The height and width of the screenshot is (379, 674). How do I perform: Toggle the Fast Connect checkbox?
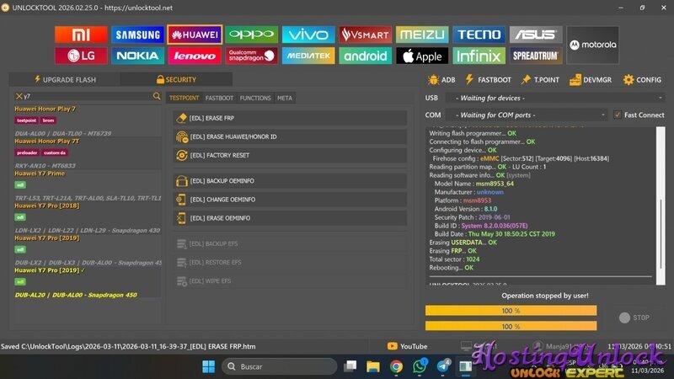tap(618, 115)
